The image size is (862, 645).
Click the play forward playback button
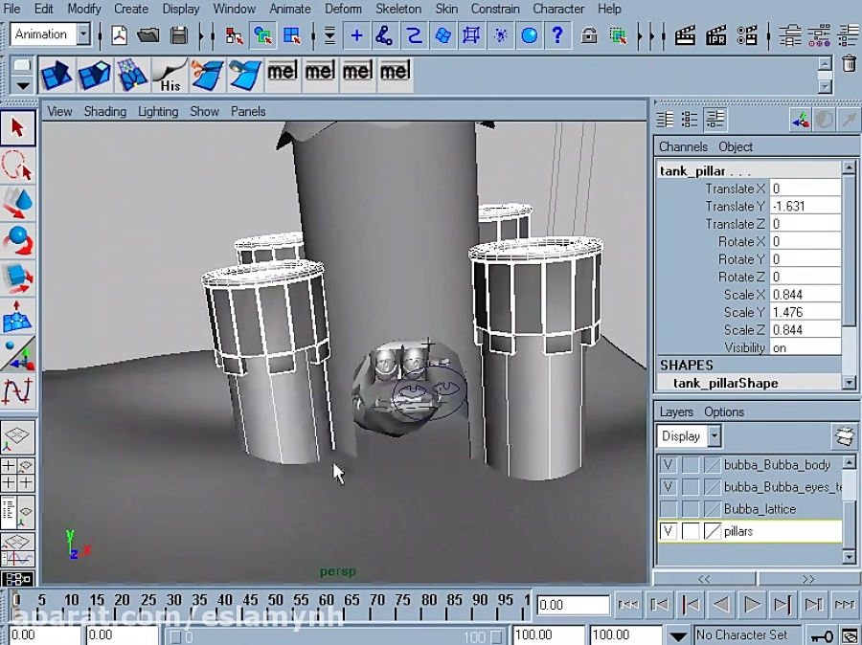coord(753,604)
